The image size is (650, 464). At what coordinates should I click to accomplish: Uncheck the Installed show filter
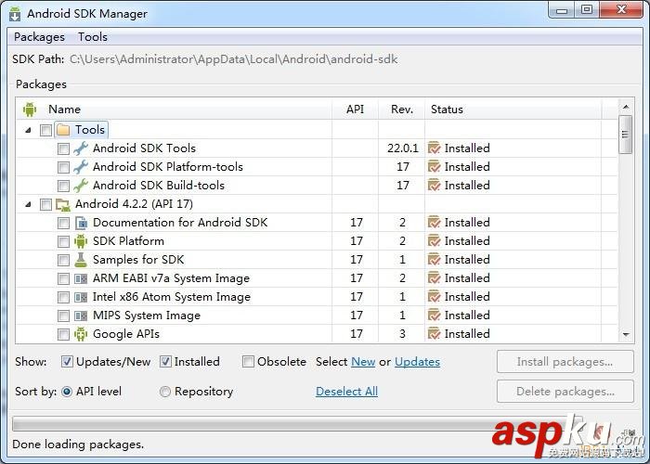(165, 362)
